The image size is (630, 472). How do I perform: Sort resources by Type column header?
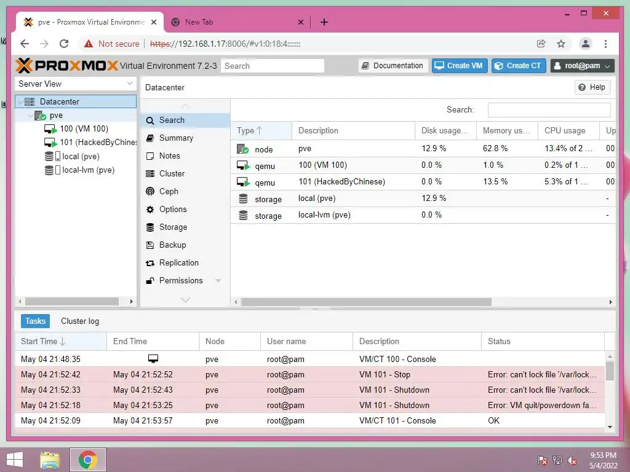261,130
